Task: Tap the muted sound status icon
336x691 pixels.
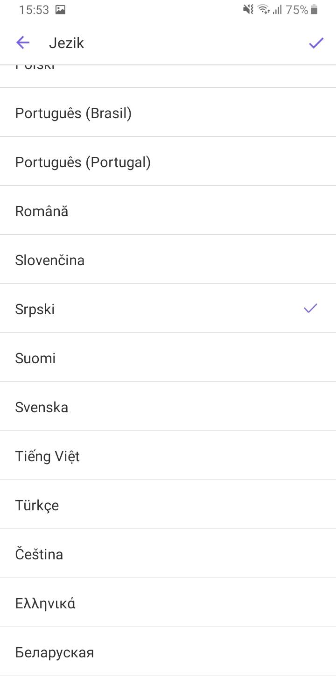Action: coord(248,10)
